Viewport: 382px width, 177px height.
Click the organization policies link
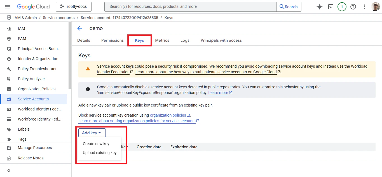coord(168,115)
